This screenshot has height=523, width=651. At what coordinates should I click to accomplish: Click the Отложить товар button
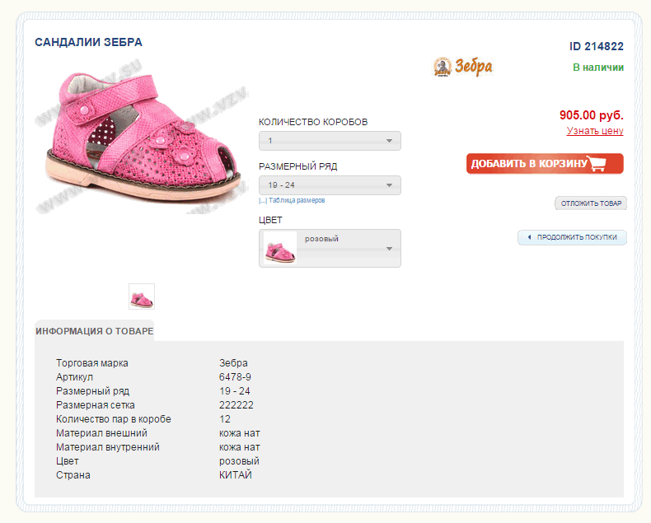(x=590, y=203)
